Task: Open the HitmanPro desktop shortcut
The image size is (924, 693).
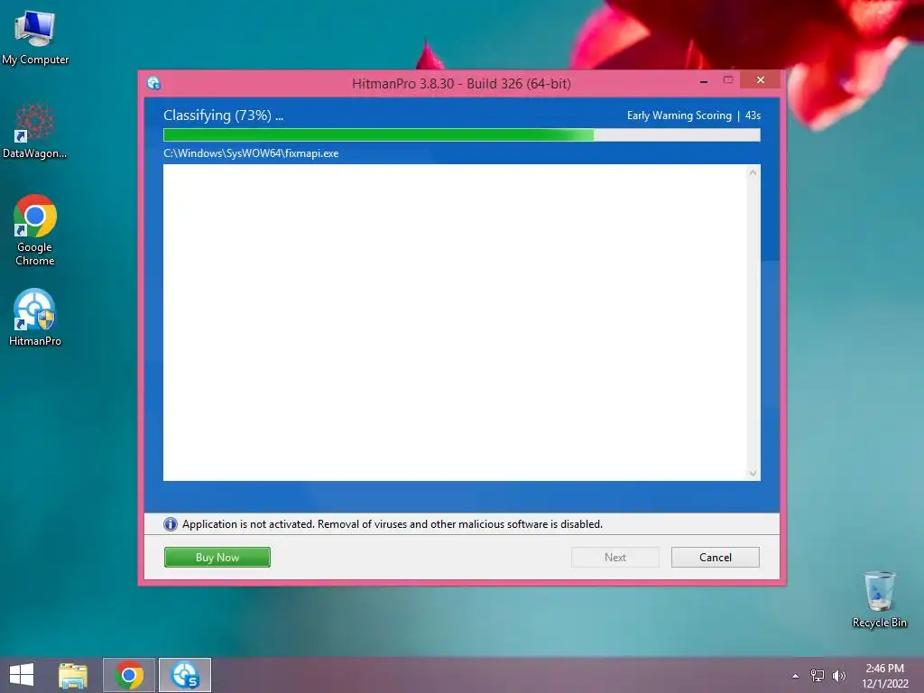Action: 35,317
